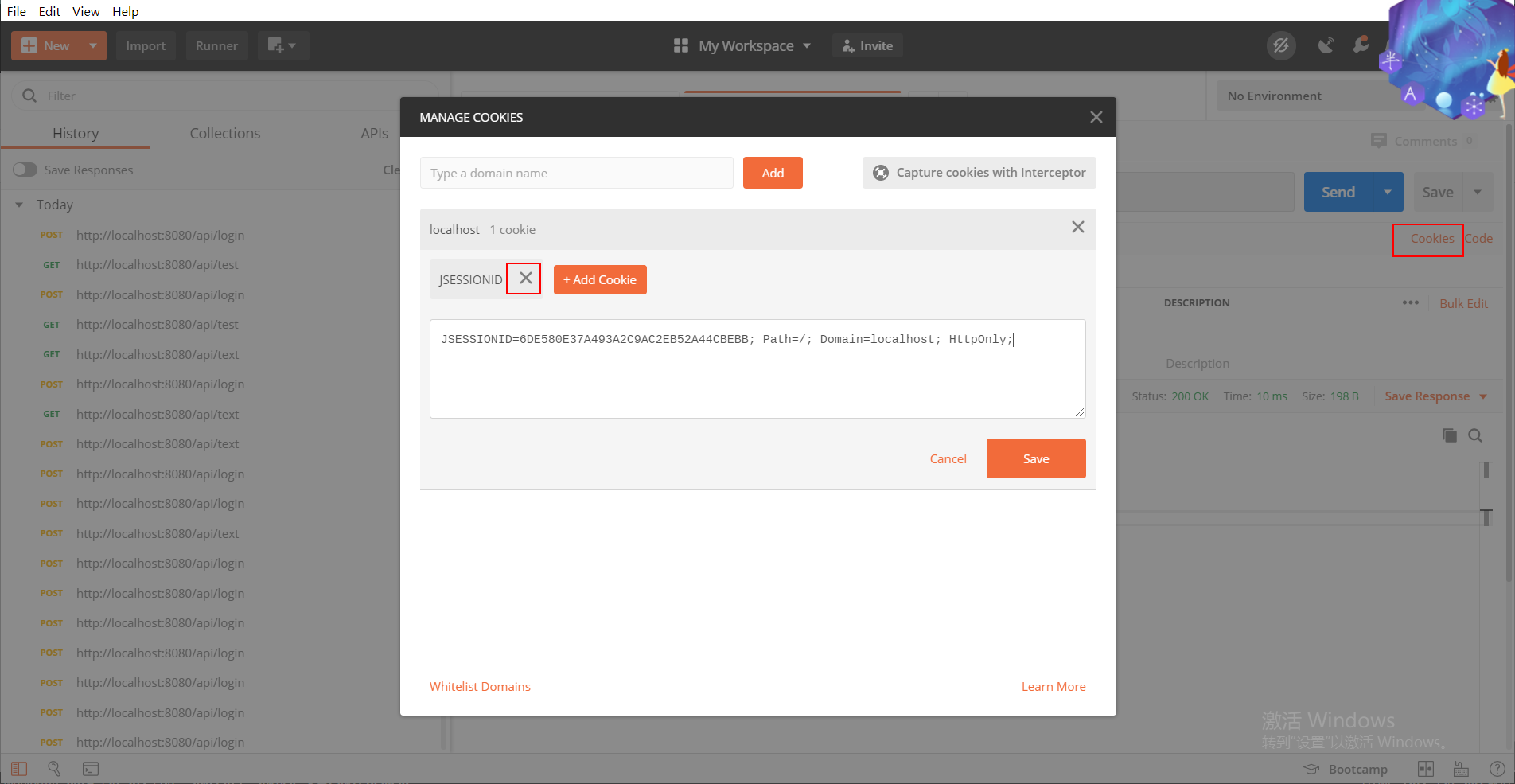The image size is (1515, 784).
Task: Switch to the History tab
Action: (76, 133)
